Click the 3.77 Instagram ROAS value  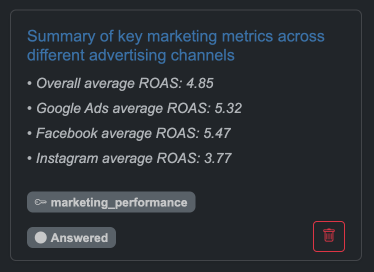(218, 158)
